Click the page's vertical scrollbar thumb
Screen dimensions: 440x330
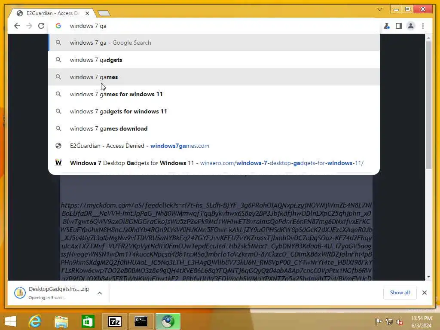(428, 104)
